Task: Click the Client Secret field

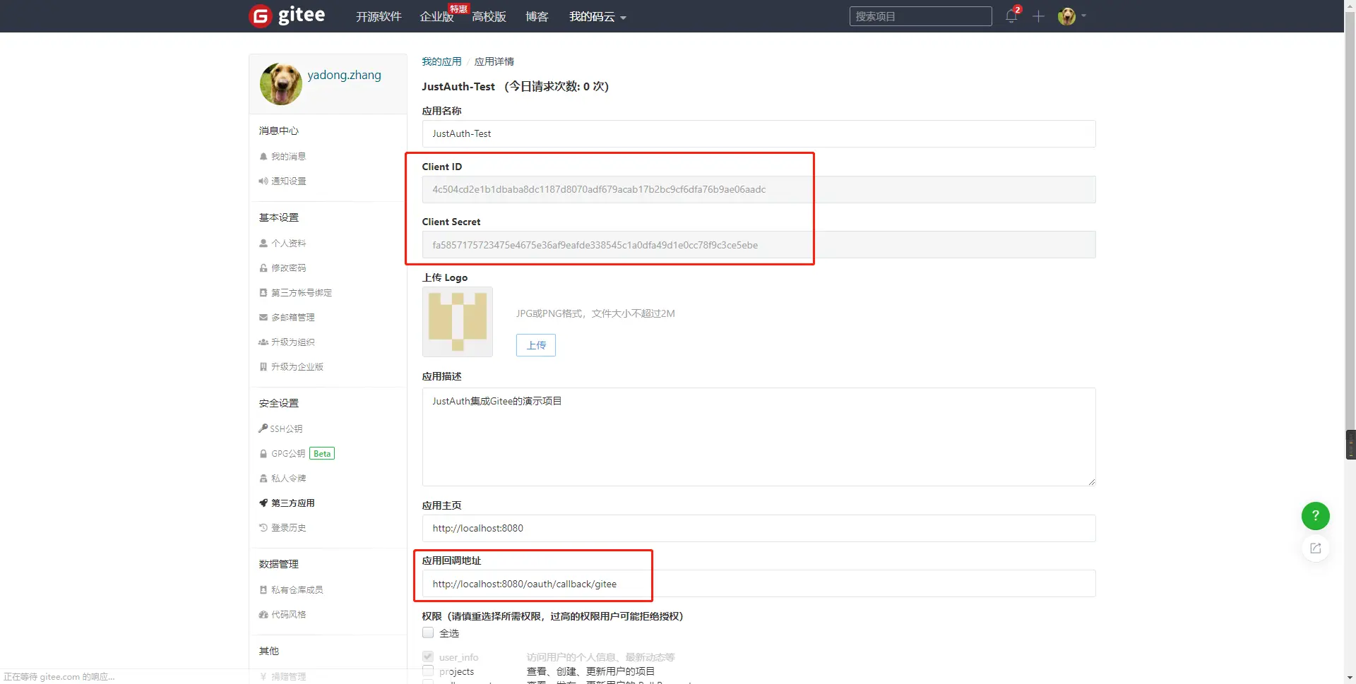Action: [x=759, y=245]
